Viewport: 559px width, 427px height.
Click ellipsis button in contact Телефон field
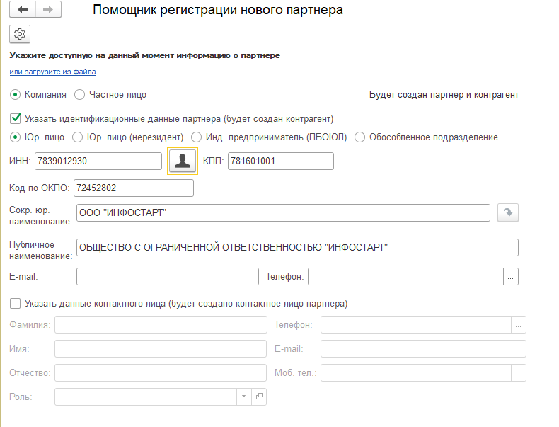click(x=519, y=325)
